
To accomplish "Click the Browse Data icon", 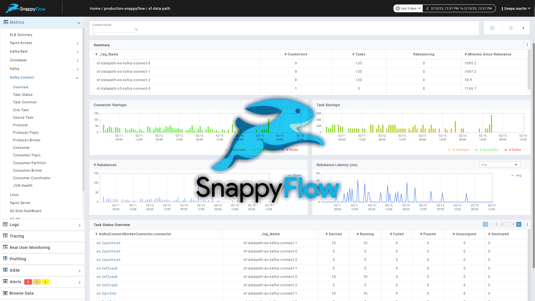I will pyautogui.click(x=5, y=293).
